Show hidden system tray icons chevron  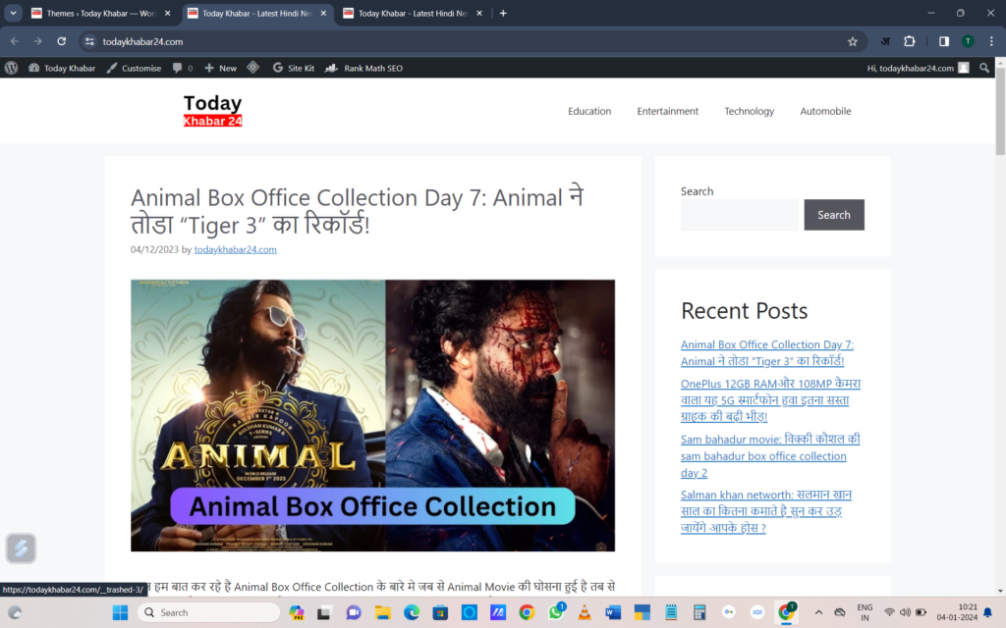pos(819,612)
